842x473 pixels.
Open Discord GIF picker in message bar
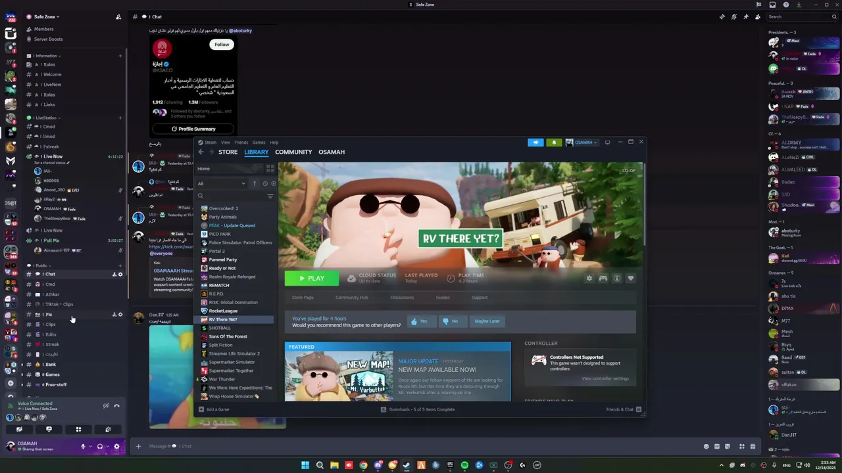click(718, 446)
